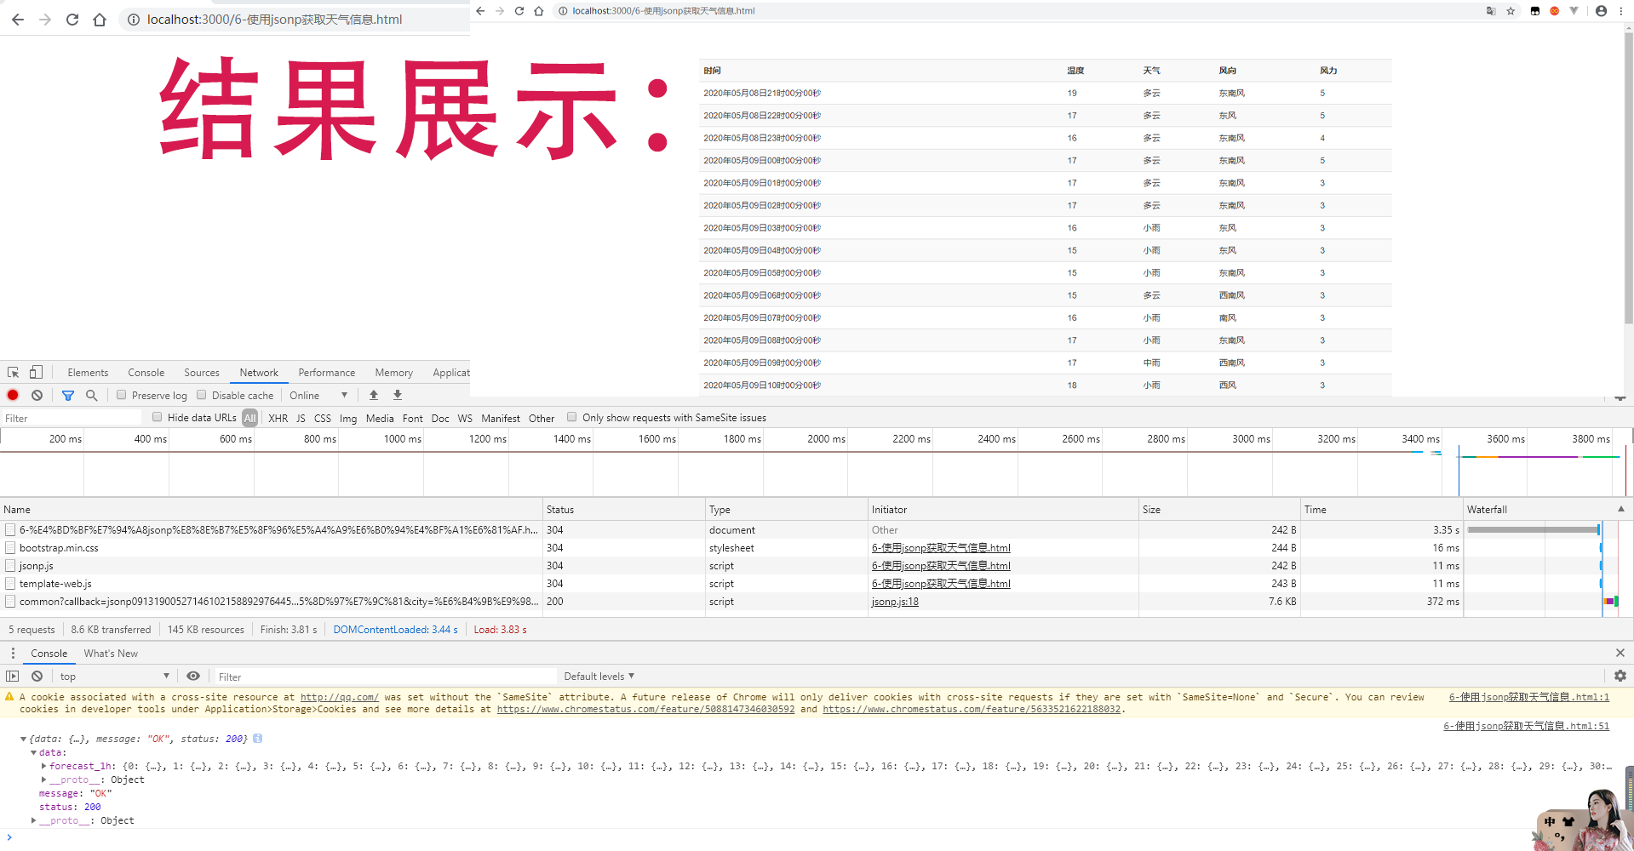1634x851 pixels.
Task: Import HAR file using upload icon
Action: click(x=373, y=395)
